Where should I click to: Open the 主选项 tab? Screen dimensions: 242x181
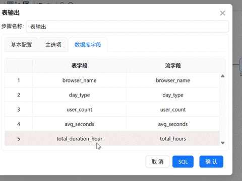point(53,45)
